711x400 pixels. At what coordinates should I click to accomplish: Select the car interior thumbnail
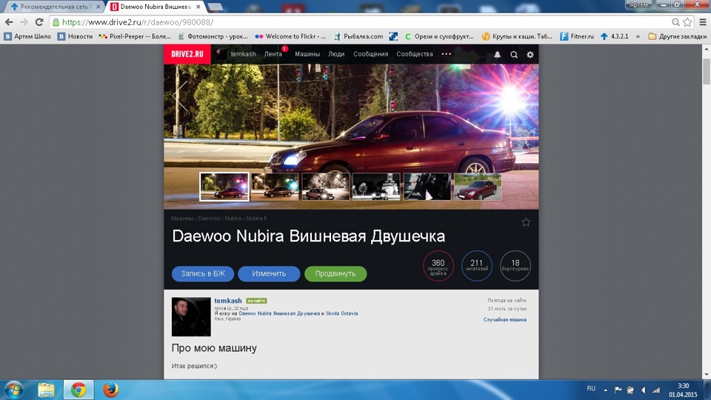[427, 187]
